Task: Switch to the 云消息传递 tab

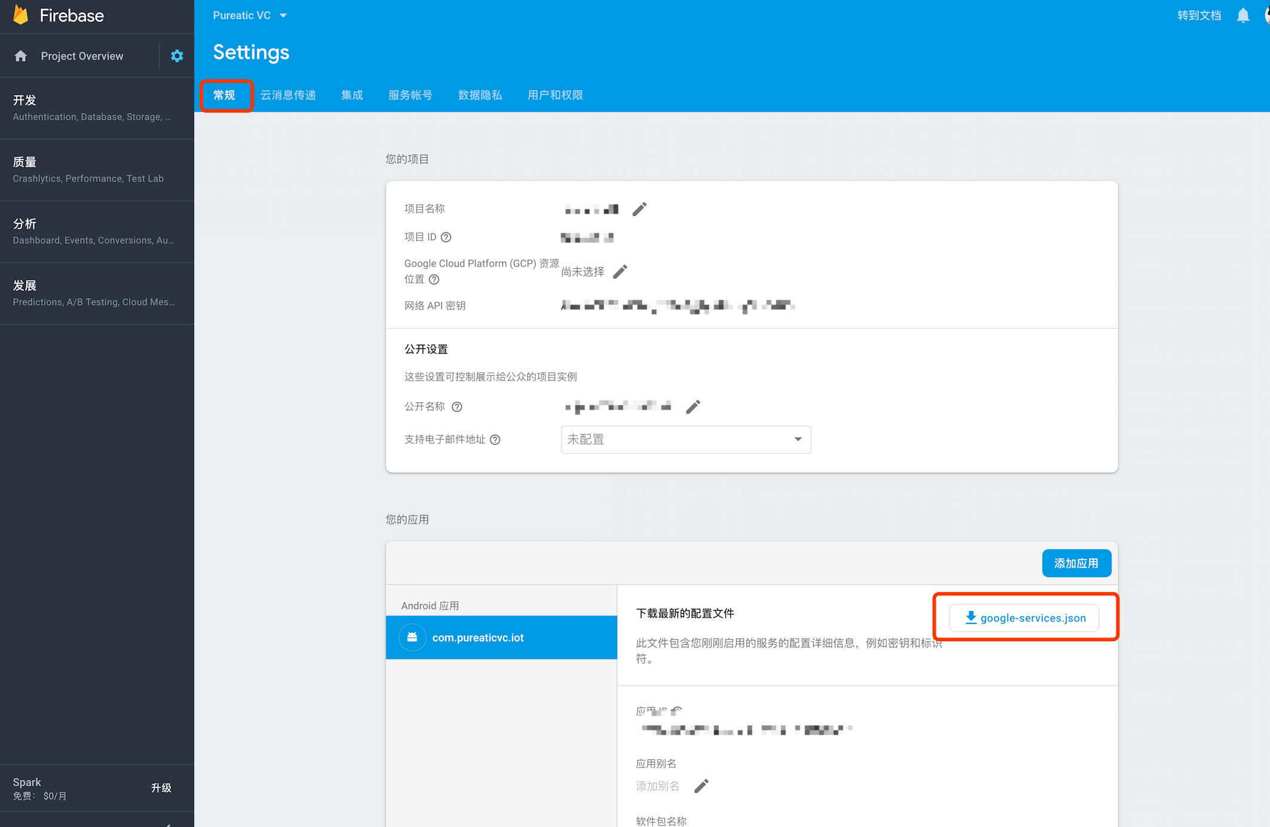Action: tap(288, 95)
